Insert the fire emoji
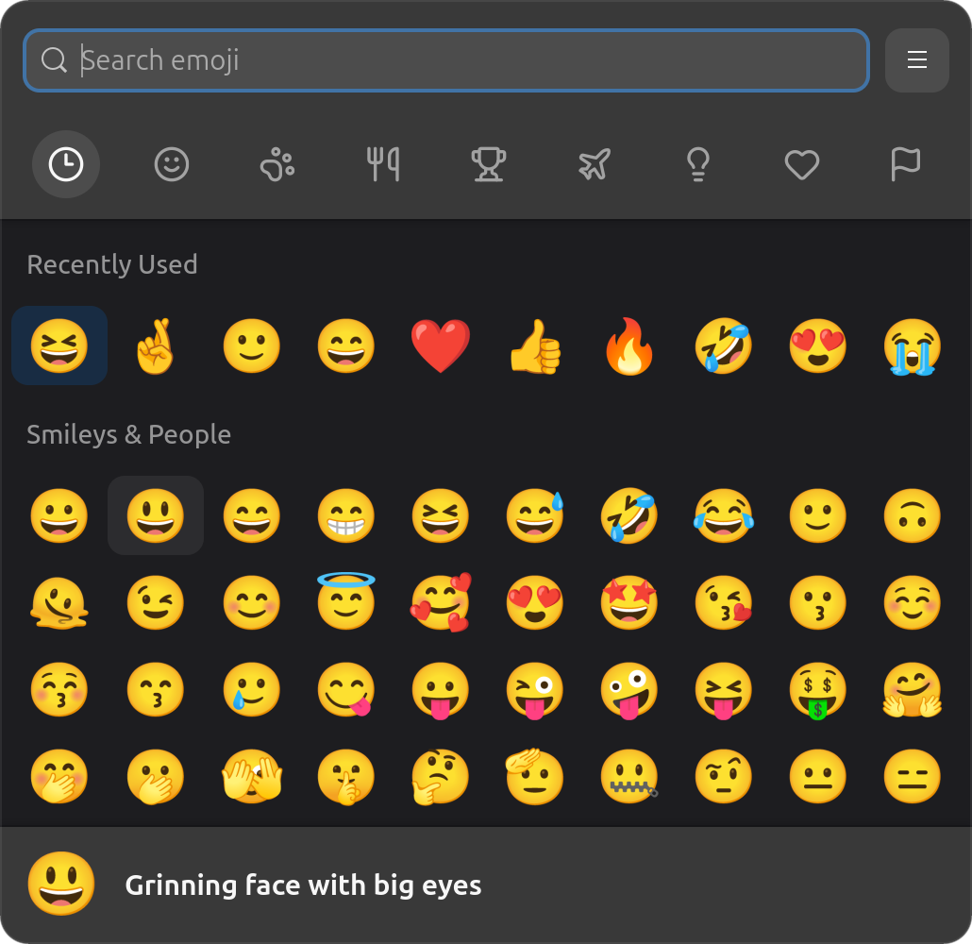 629,346
